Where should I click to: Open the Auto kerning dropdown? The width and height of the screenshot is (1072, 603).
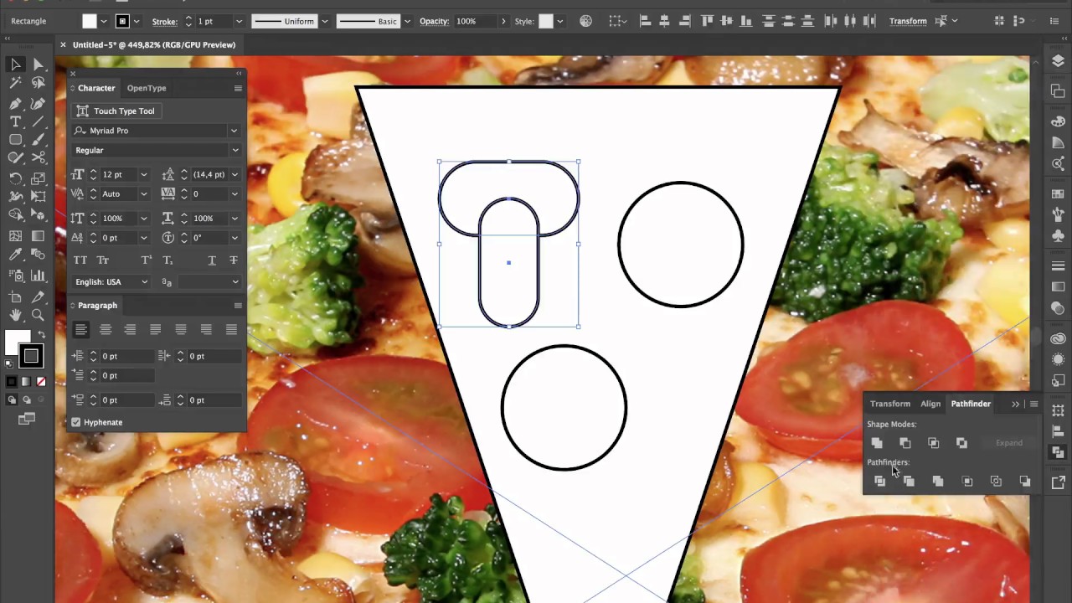tap(143, 194)
